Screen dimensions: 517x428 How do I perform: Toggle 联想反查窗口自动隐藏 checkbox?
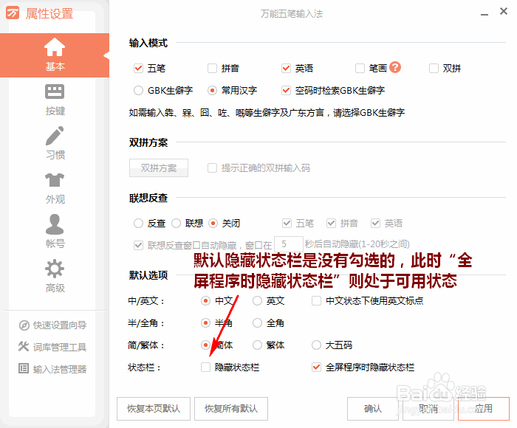point(139,246)
